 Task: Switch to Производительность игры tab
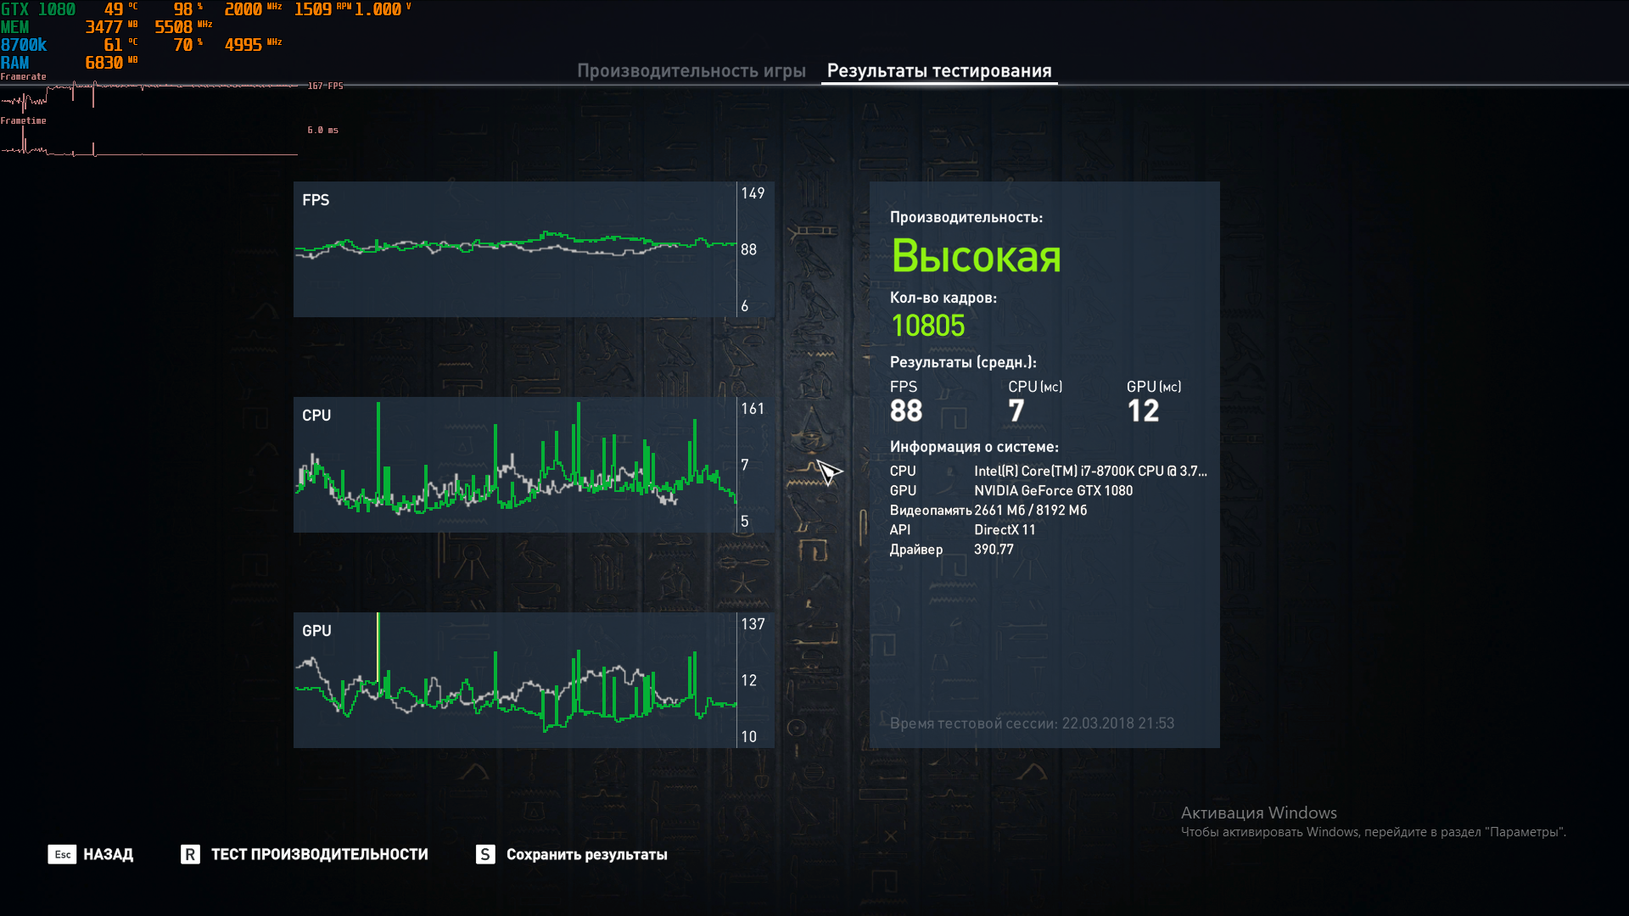[x=691, y=70]
